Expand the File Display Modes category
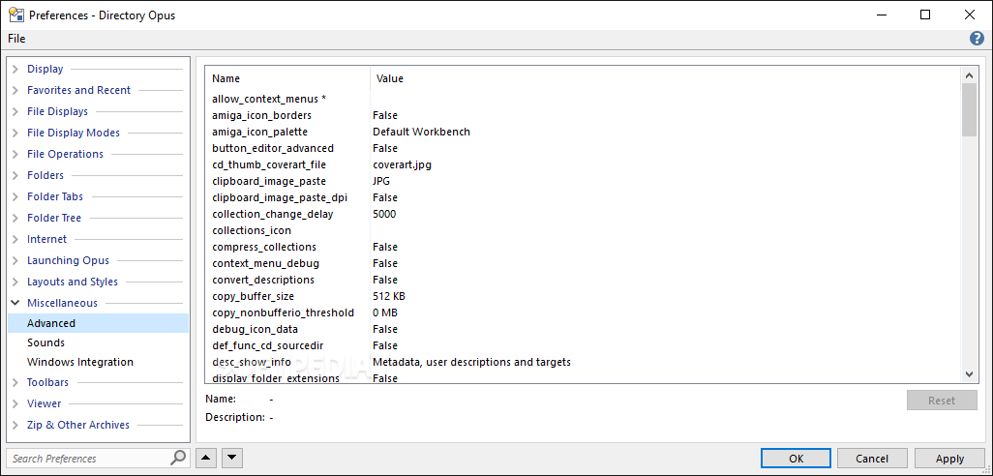The image size is (993, 476). click(15, 133)
